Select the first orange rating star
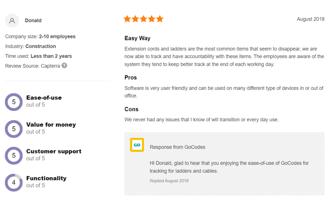 point(127,19)
